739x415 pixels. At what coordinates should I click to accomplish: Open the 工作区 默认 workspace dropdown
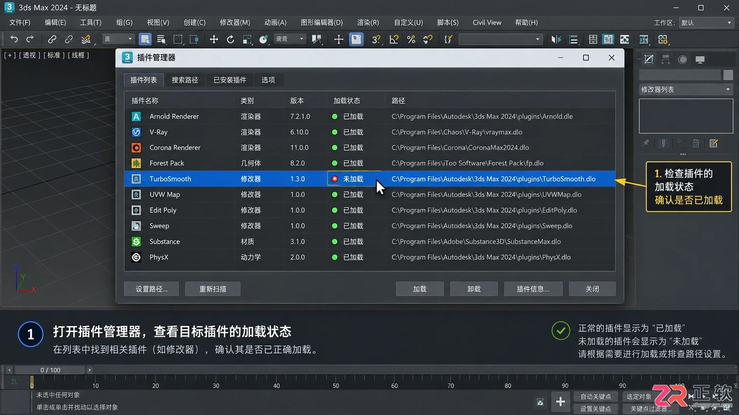(707, 23)
